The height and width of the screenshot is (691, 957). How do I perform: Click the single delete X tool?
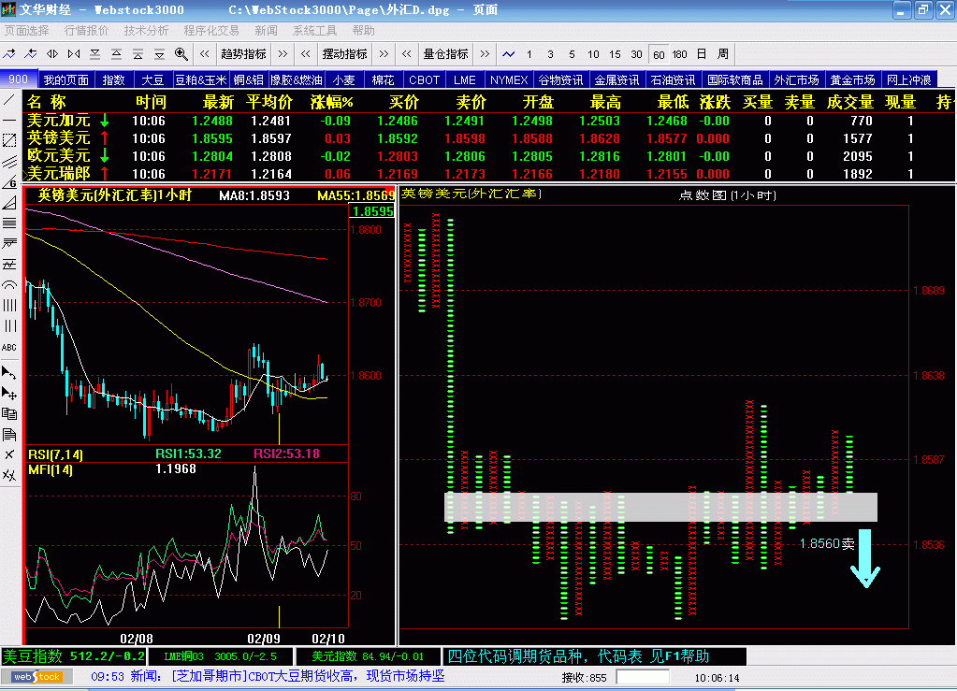coord(9,455)
